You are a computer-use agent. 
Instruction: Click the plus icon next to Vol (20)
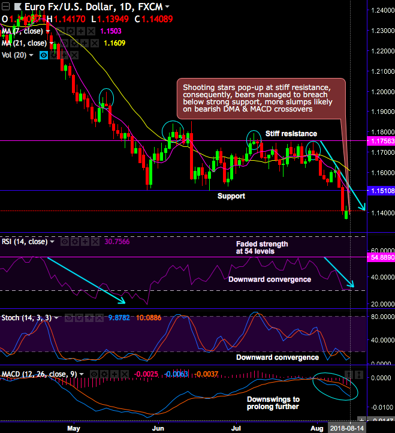tap(64, 55)
